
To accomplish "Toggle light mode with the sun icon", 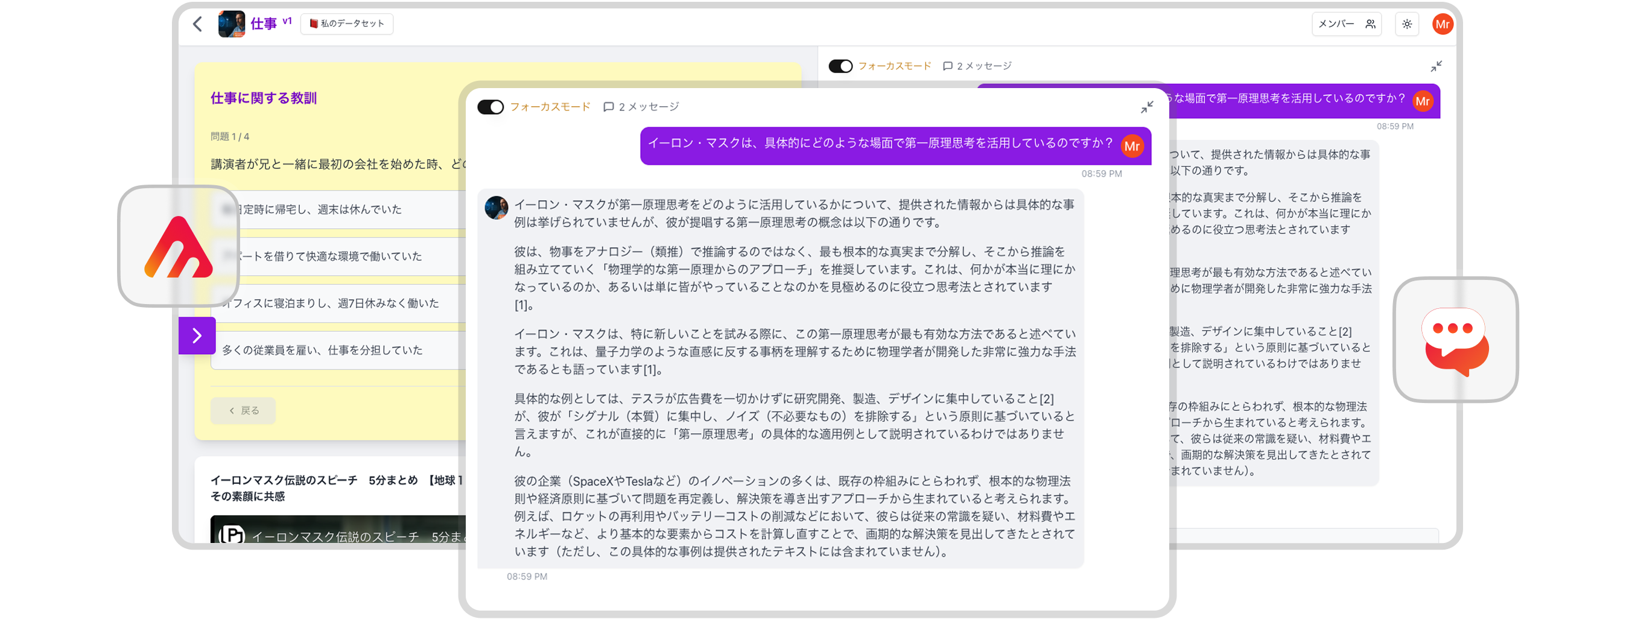I will tap(1406, 24).
